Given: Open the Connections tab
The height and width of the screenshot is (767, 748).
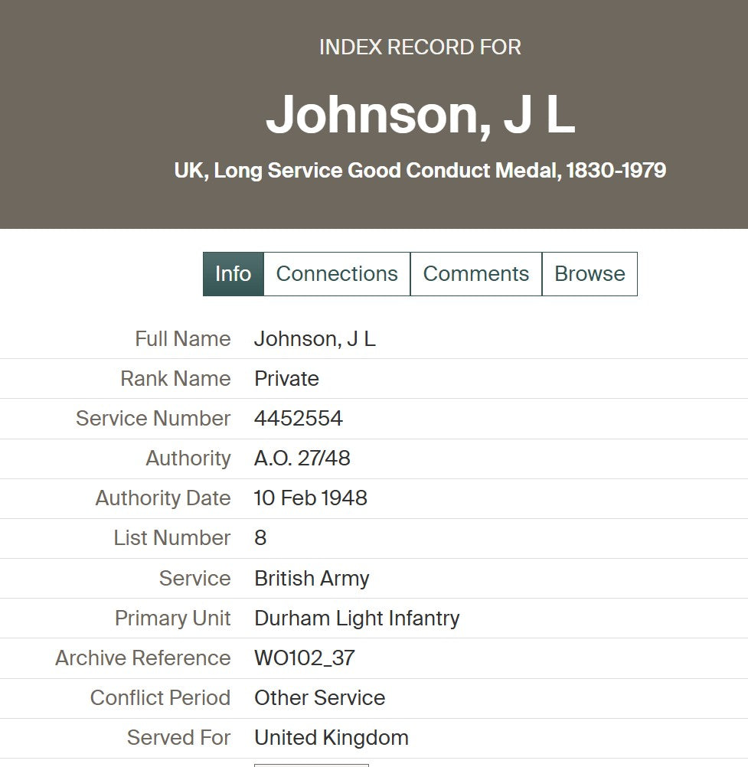Looking at the screenshot, I should (337, 274).
